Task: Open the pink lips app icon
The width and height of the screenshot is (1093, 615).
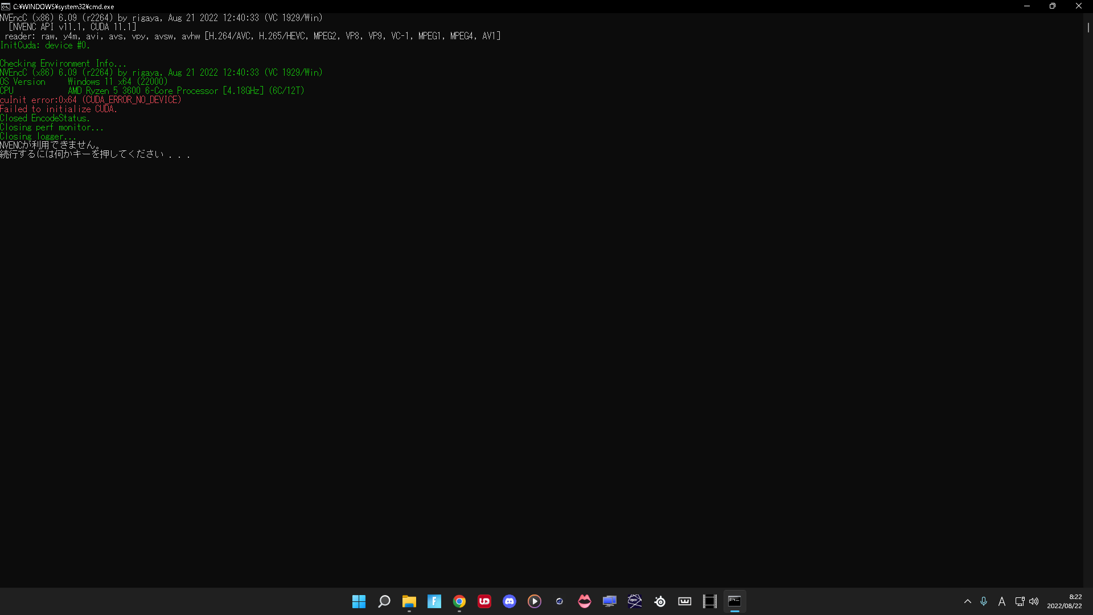Action: pos(585,601)
